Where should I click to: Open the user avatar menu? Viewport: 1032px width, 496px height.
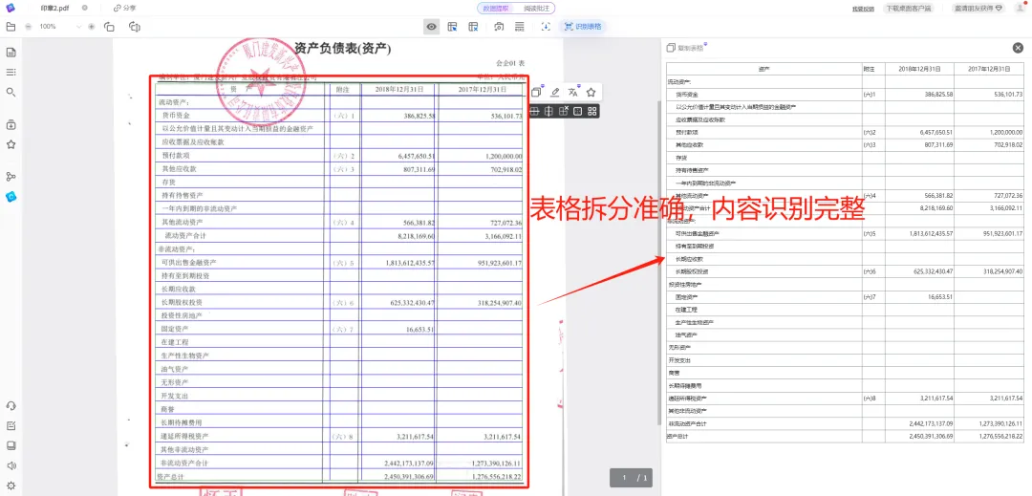tap(1021, 8)
